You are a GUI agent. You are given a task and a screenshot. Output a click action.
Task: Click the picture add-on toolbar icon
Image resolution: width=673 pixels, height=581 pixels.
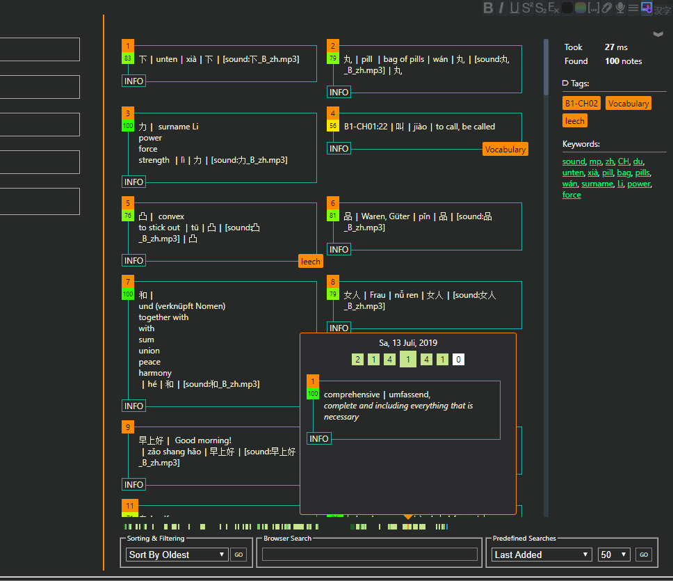647,8
